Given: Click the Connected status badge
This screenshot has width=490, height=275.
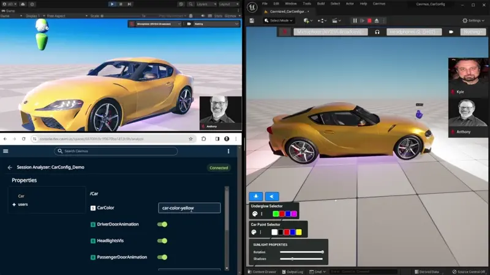Looking at the screenshot, I should pyautogui.click(x=219, y=167).
